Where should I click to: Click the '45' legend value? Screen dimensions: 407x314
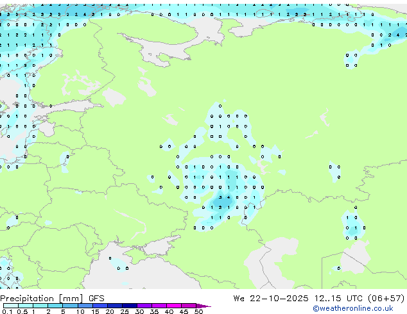coord(184,311)
